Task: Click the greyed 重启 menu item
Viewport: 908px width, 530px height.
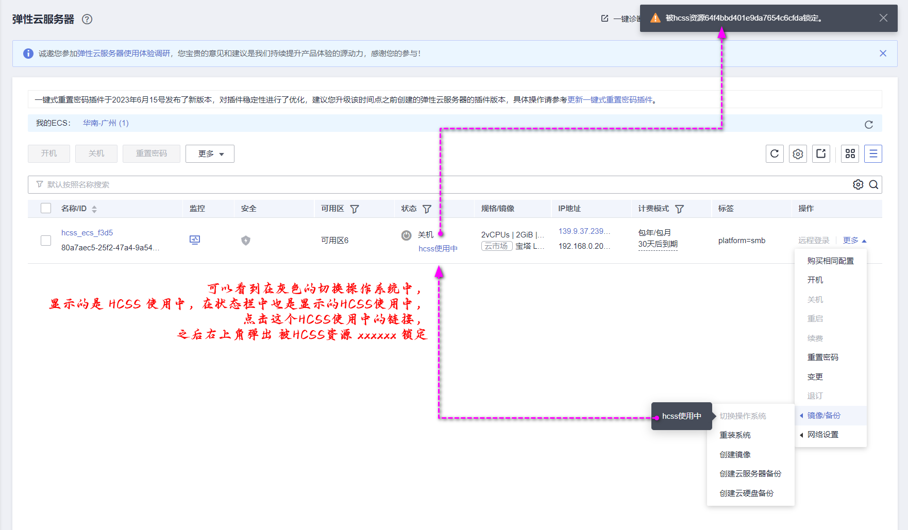Action: coord(831,319)
